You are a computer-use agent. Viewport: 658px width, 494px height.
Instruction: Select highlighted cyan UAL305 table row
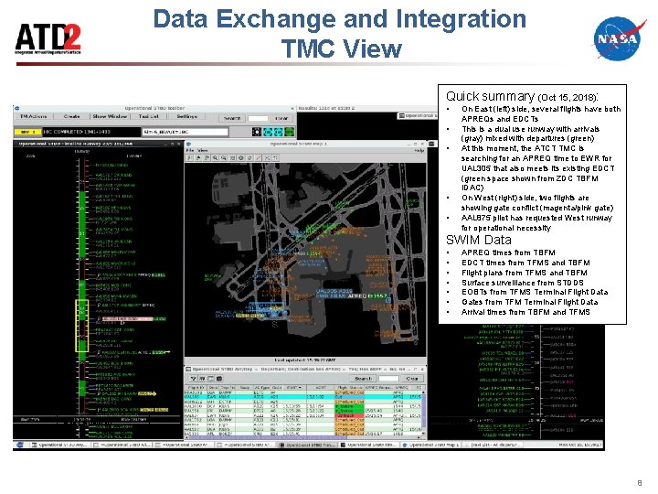pos(303,396)
